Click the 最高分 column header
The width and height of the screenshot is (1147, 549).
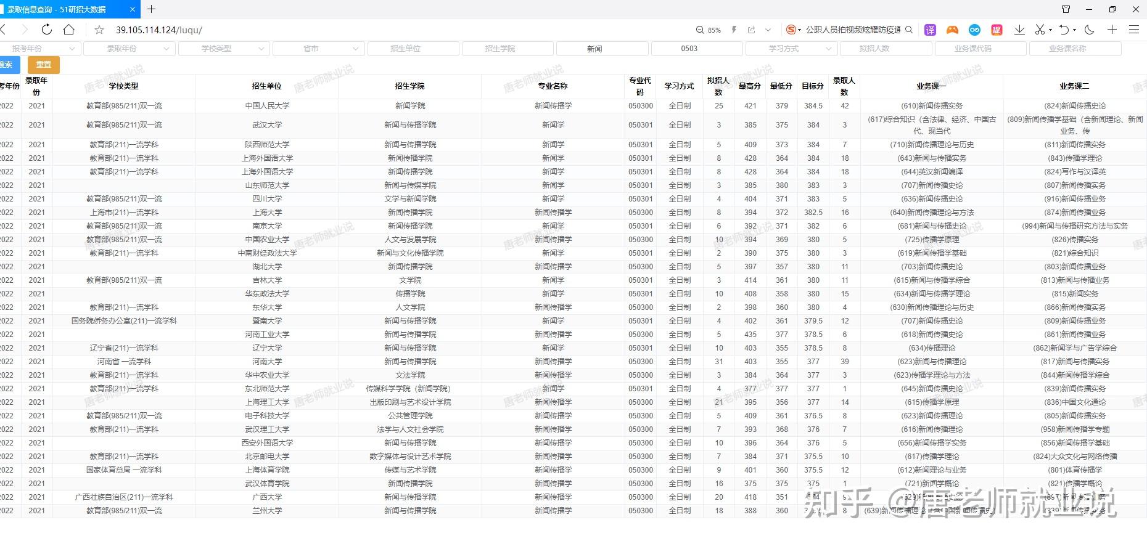[750, 86]
